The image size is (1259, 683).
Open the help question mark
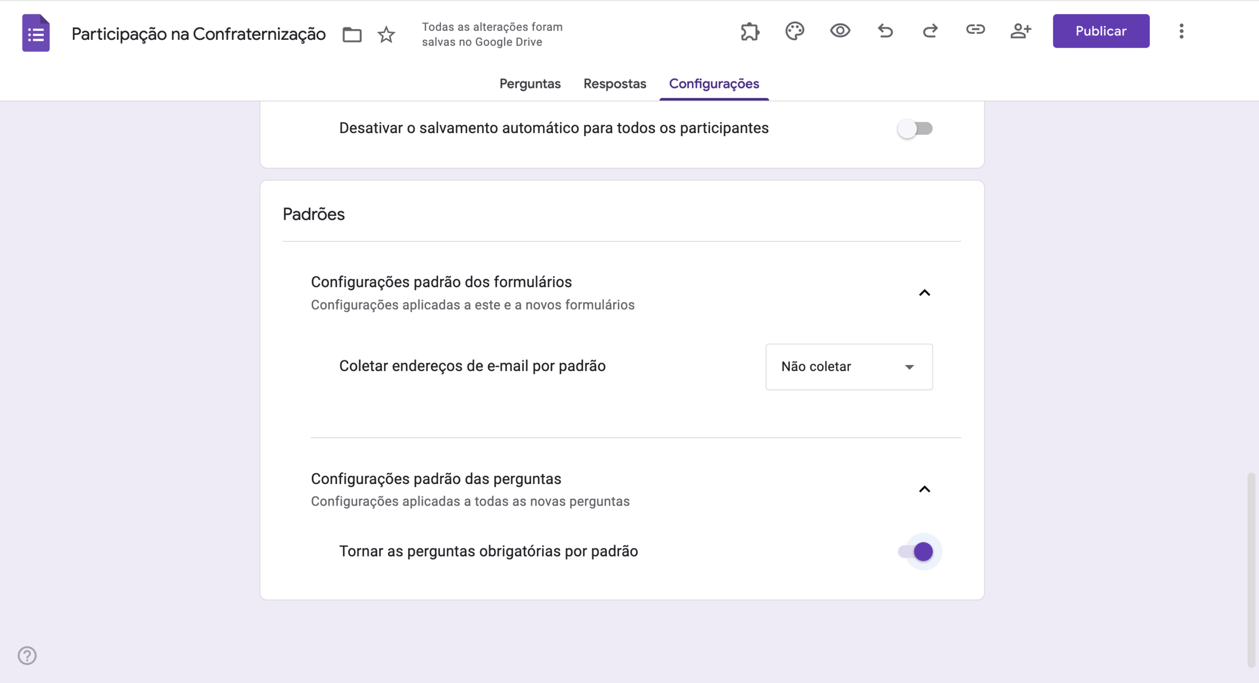[x=27, y=655]
